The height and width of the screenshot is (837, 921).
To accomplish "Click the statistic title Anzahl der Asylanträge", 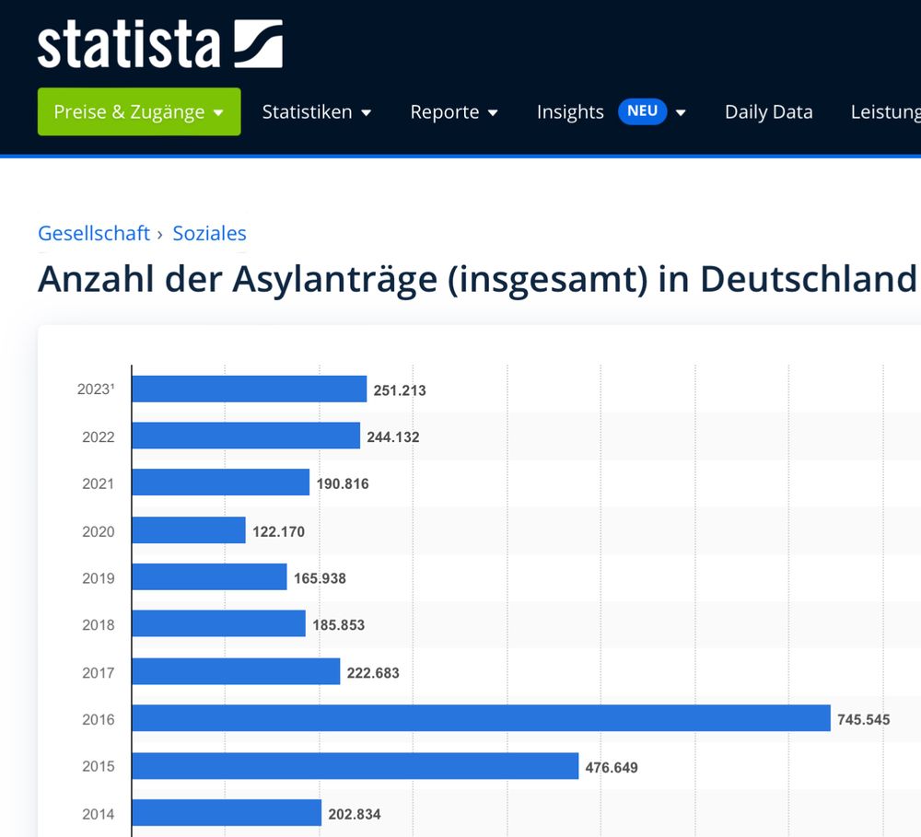I will pos(368,278).
